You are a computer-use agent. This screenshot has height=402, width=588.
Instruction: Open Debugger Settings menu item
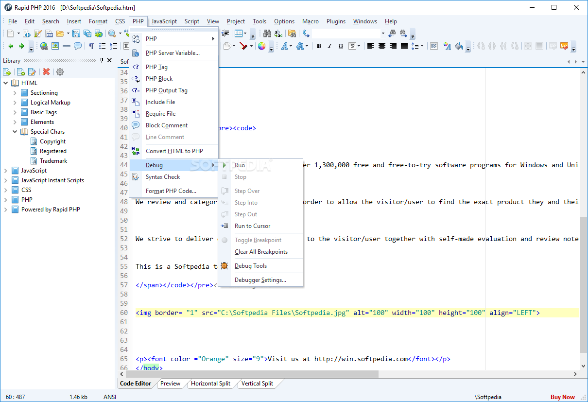pos(260,280)
